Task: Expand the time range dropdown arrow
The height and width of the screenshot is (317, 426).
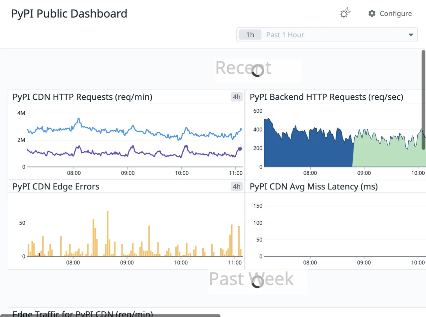Action: pyautogui.click(x=411, y=35)
